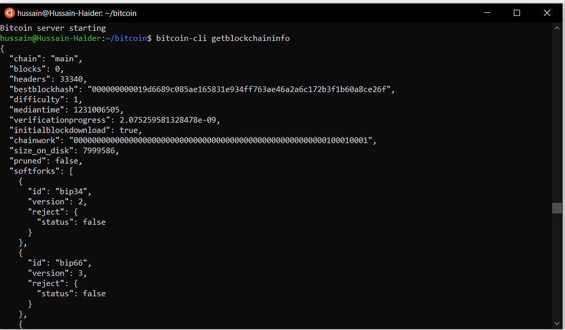Click the "id": "bip34" line

[59, 191]
